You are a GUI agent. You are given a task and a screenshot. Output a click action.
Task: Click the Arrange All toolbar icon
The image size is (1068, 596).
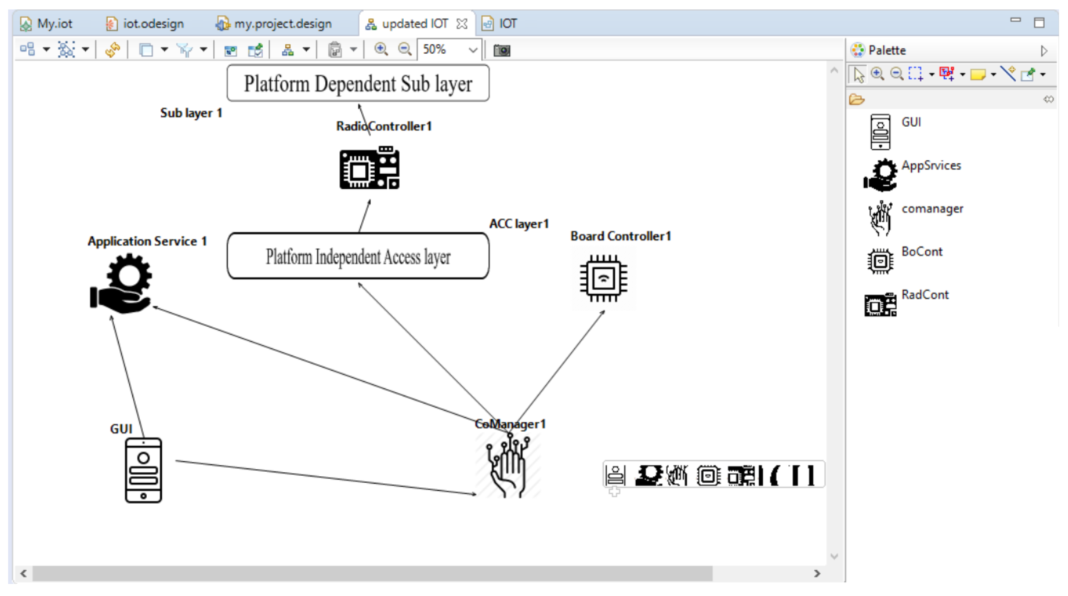pos(27,49)
